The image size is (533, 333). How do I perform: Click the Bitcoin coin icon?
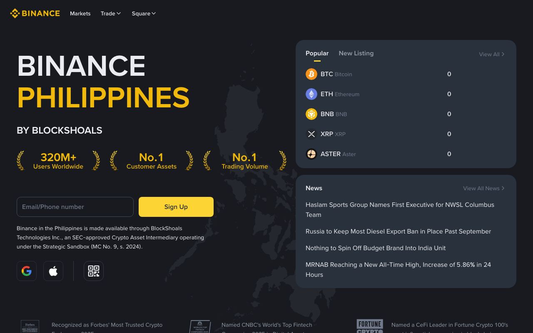[x=311, y=74]
